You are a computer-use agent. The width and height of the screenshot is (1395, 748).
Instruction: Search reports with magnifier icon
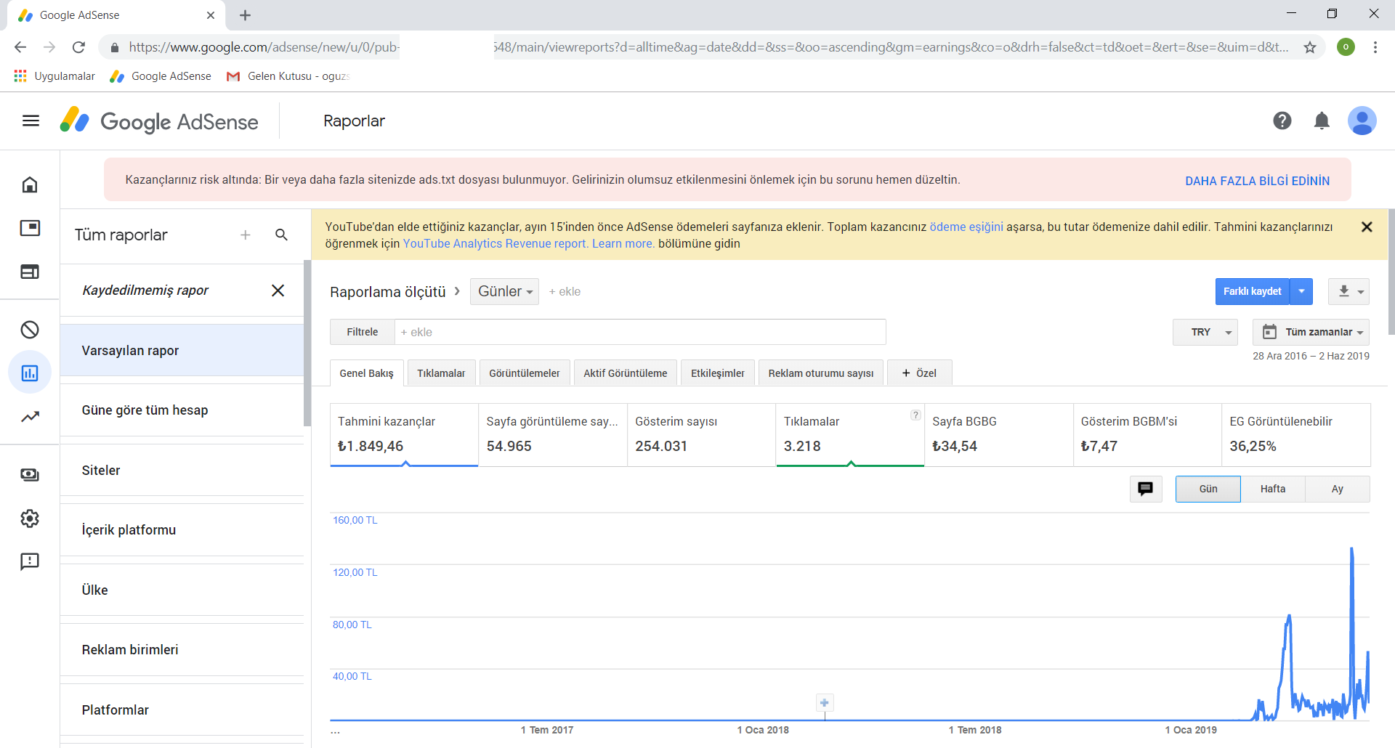pyautogui.click(x=282, y=235)
